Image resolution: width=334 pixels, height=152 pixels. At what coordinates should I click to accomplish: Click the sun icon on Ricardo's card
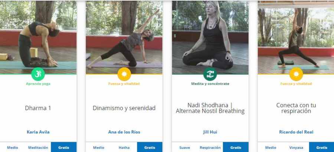pos(296,74)
